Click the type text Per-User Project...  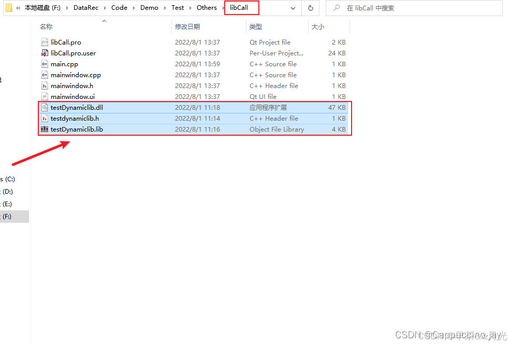[277, 53]
